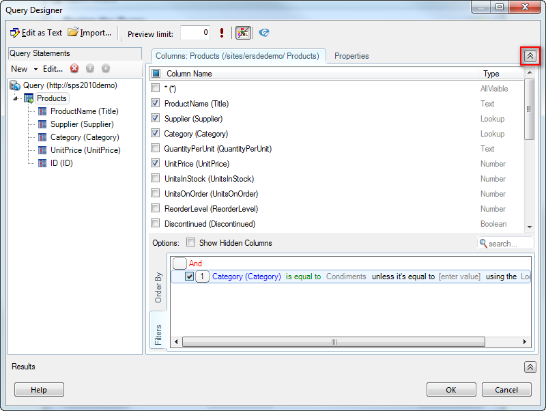The width and height of the screenshot is (546, 411).
Task: Click the Help button
Action: (x=39, y=390)
